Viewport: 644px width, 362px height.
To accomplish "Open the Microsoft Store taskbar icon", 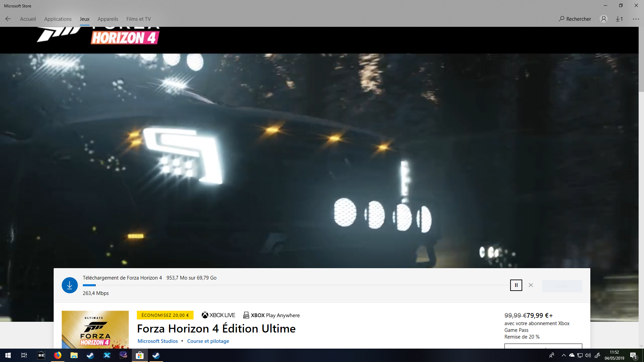I will pos(140,355).
